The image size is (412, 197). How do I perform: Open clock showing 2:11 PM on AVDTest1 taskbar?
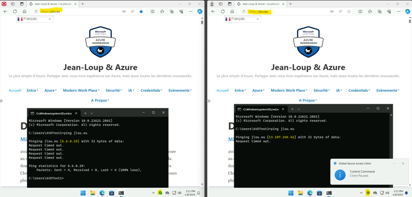(x=190, y=193)
